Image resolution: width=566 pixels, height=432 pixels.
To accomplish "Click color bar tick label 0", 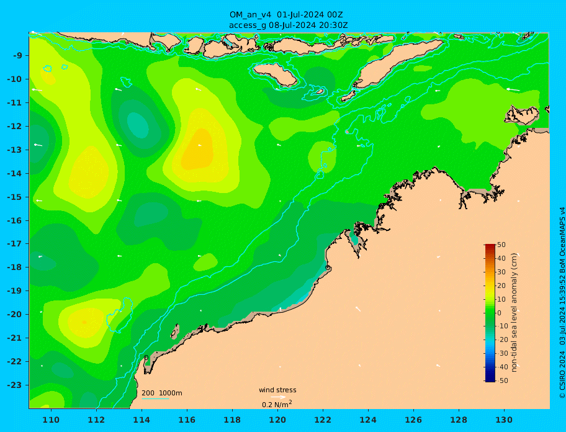I will [499, 313].
